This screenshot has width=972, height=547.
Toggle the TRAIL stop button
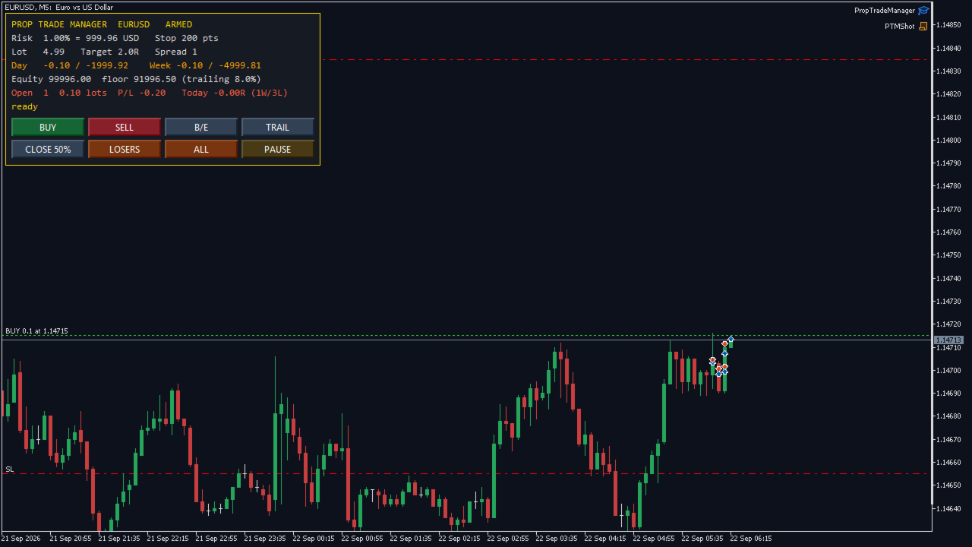point(277,128)
